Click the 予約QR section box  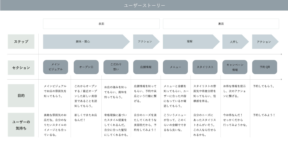[x=265, y=67]
